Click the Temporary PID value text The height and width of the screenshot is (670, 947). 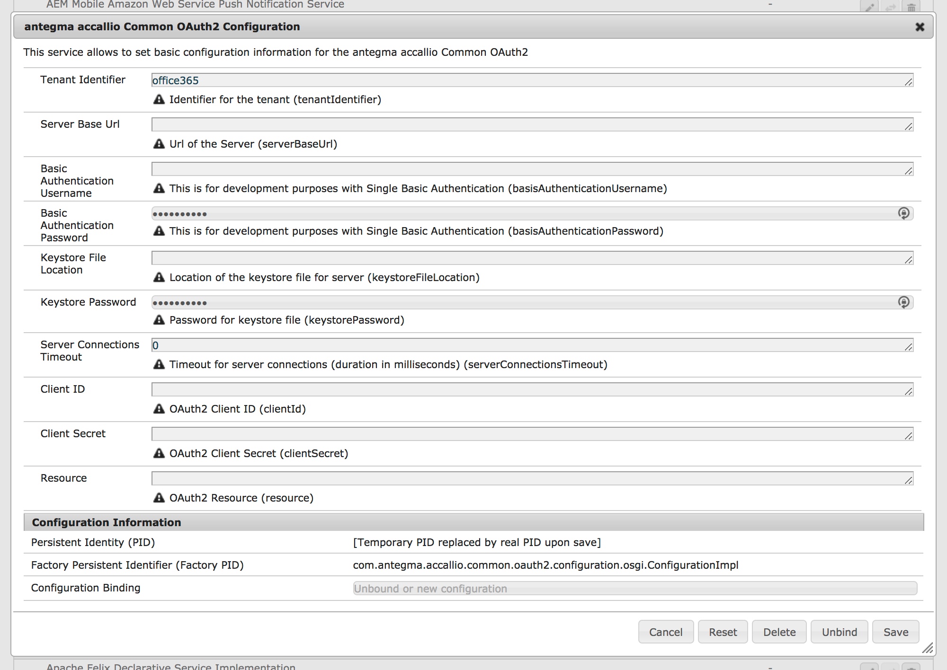tap(477, 542)
